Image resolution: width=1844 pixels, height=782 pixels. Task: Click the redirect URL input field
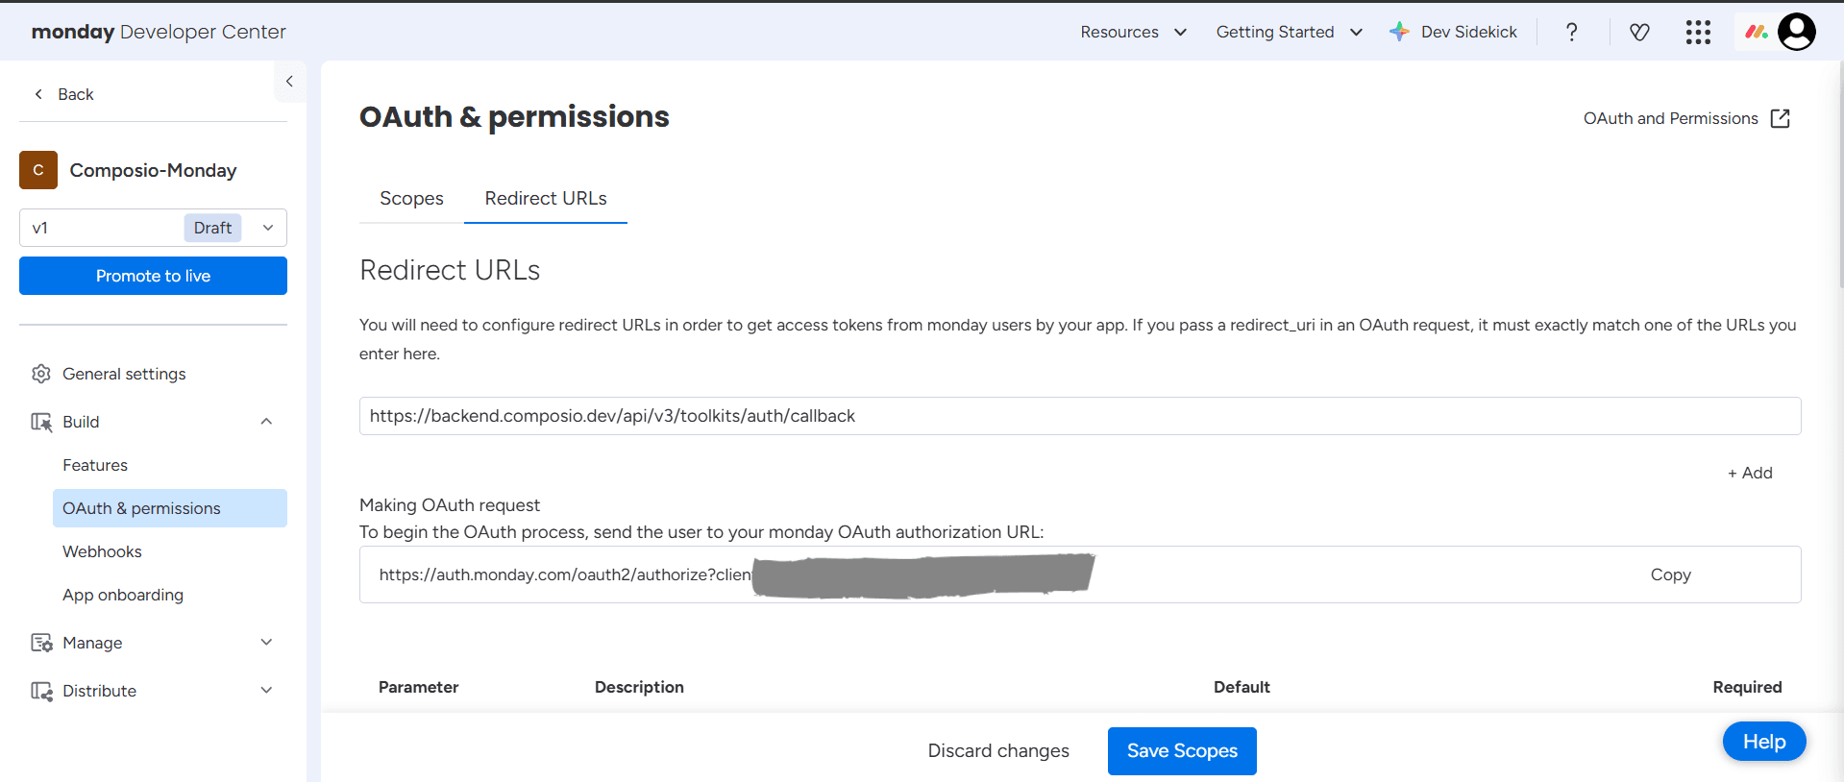click(1080, 416)
